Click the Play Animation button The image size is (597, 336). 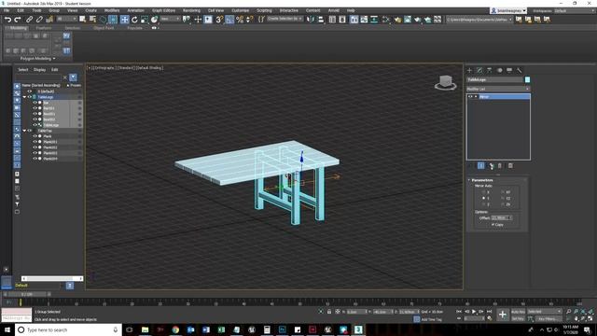point(474,312)
